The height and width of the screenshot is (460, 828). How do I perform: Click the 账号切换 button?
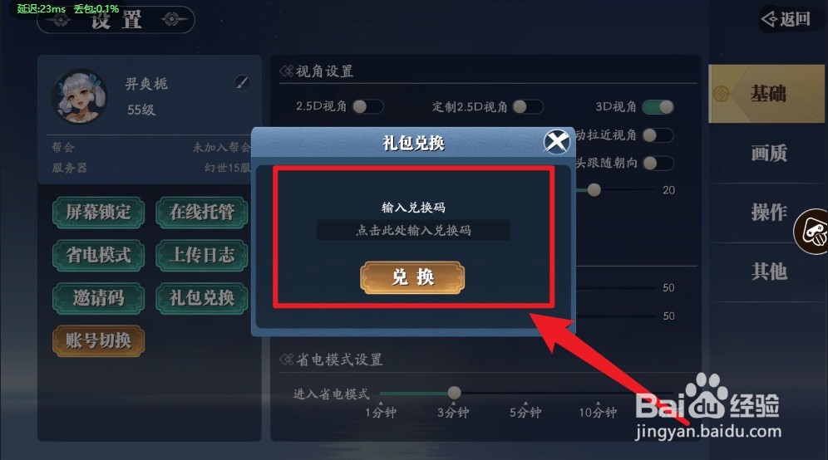click(x=98, y=340)
